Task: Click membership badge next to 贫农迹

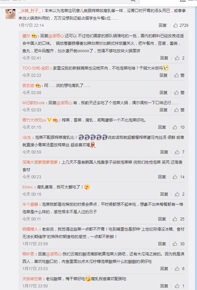Action: click(38, 86)
